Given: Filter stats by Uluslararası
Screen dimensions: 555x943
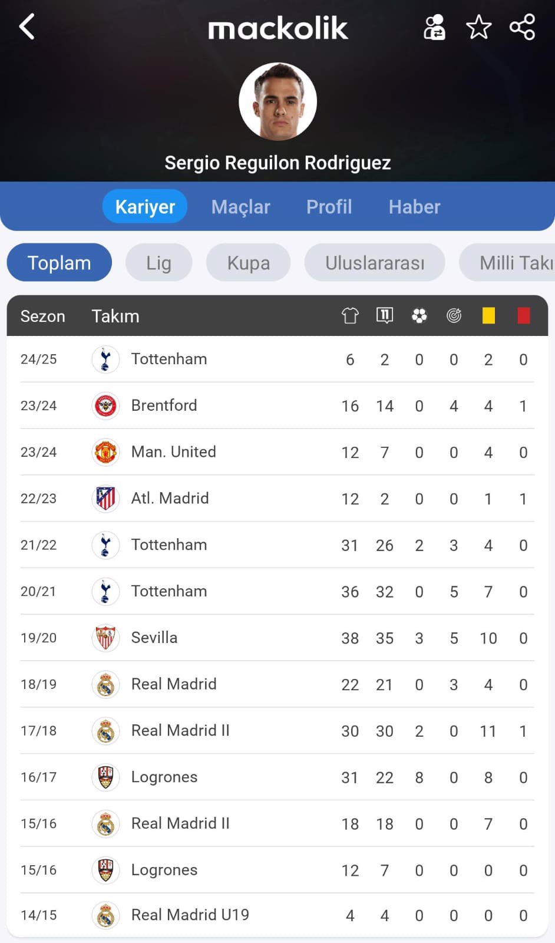Looking at the screenshot, I should (375, 263).
